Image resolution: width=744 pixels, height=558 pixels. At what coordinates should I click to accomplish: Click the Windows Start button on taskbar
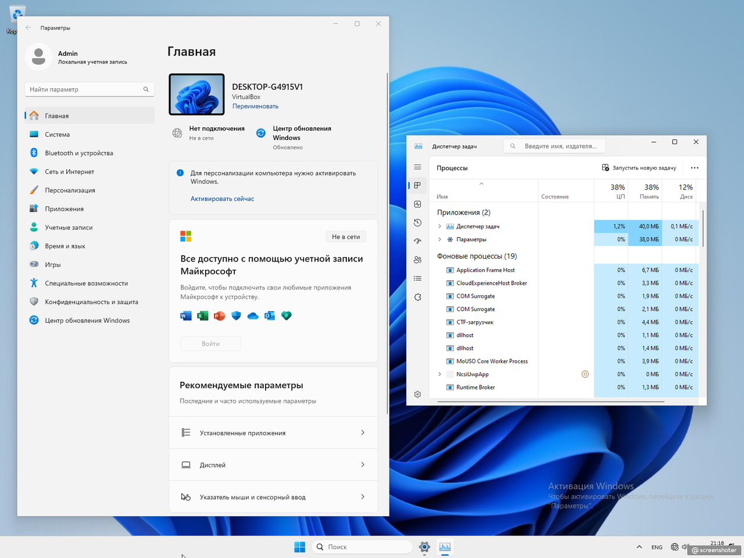pos(300,547)
